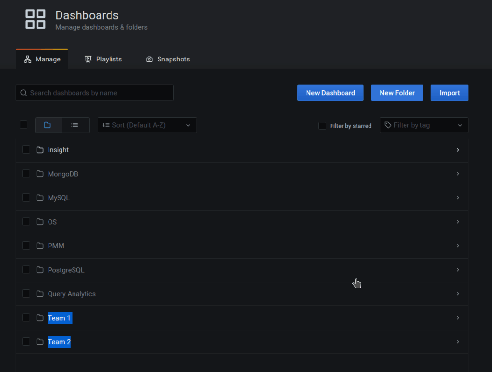Click the New Dashboard button
The image size is (492, 372).
tap(330, 93)
